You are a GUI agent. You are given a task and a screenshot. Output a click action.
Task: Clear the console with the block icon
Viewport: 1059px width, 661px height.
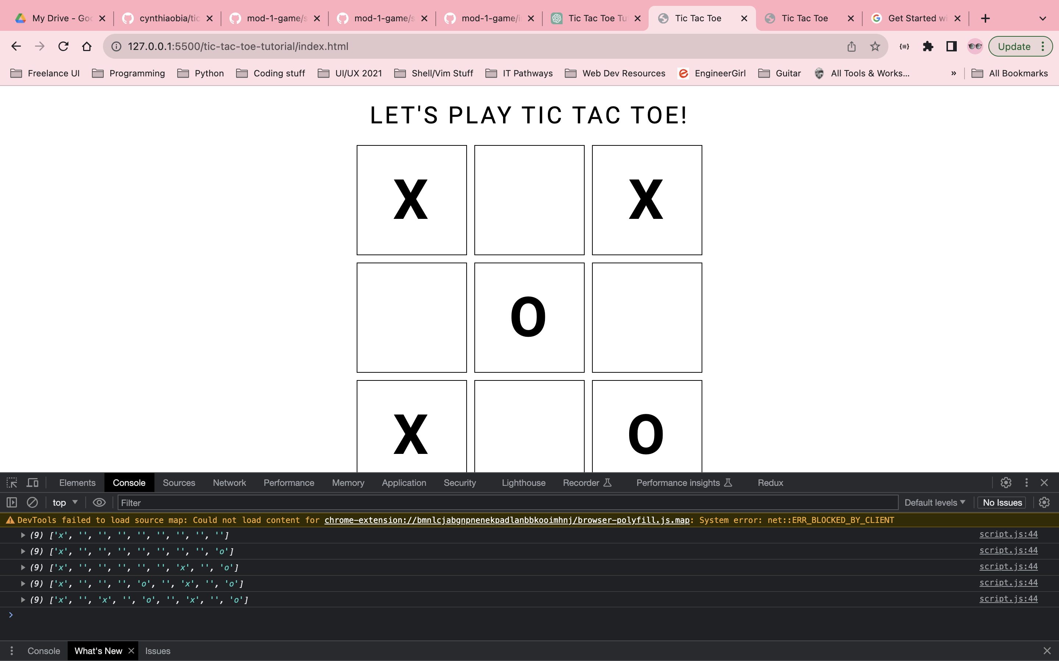32,502
